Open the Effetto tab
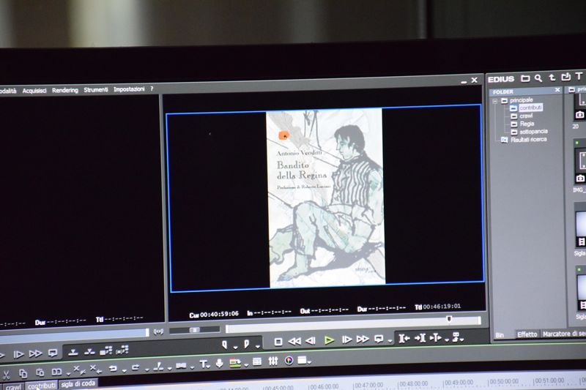 [527, 334]
